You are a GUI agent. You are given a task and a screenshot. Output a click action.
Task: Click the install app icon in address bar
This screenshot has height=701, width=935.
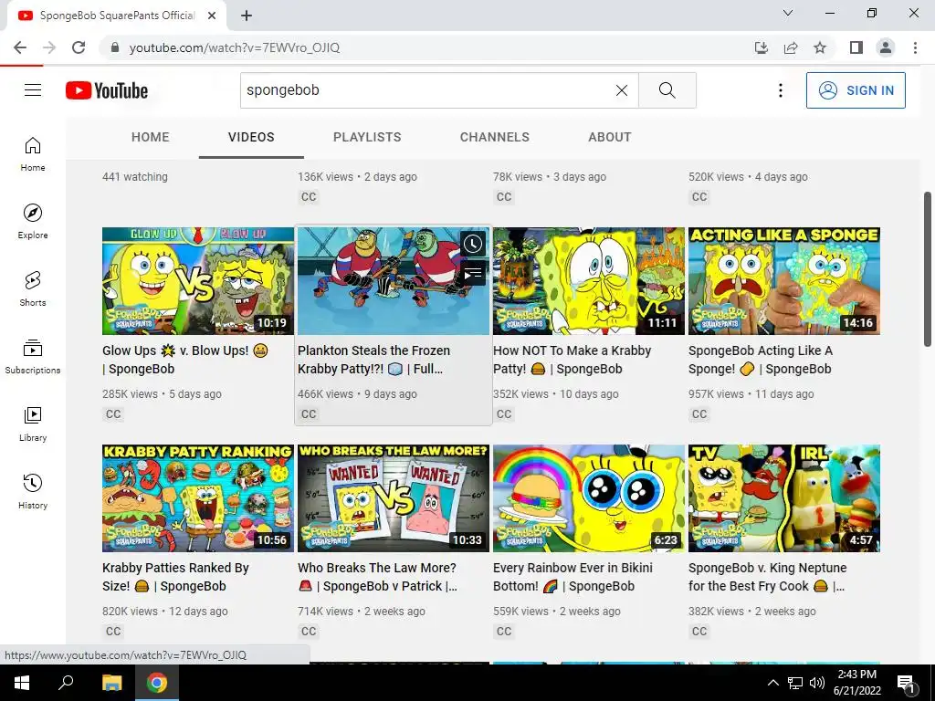coord(762,47)
